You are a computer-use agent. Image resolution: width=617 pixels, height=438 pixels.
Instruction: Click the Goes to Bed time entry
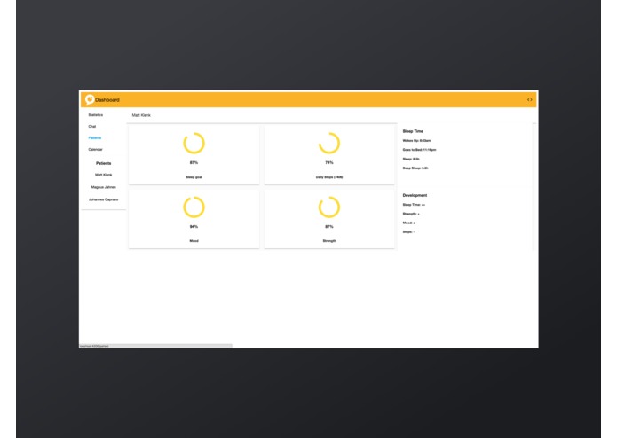(x=419, y=150)
